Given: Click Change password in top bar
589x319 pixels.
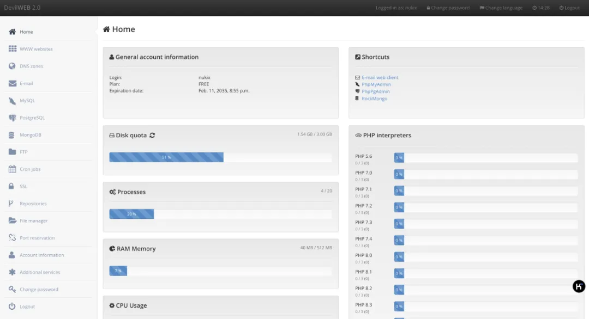Looking at the screenshot, I should coord(448,8).
